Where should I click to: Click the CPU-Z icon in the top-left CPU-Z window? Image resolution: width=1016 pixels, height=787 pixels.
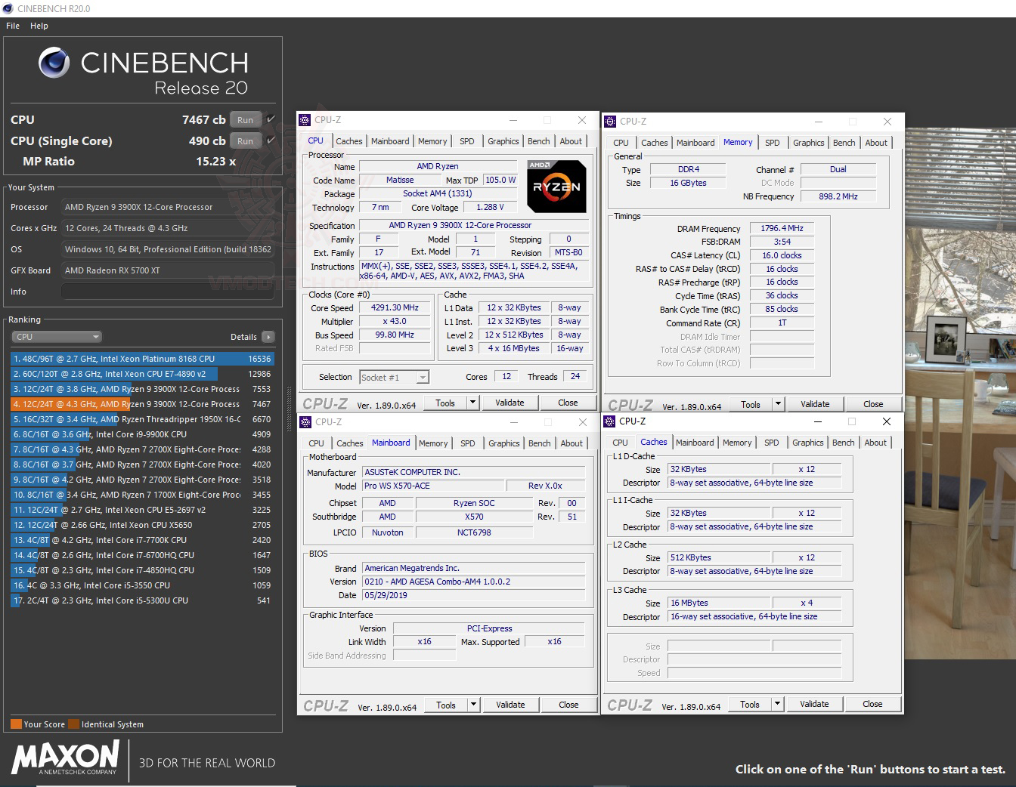(x=305, y=120)
